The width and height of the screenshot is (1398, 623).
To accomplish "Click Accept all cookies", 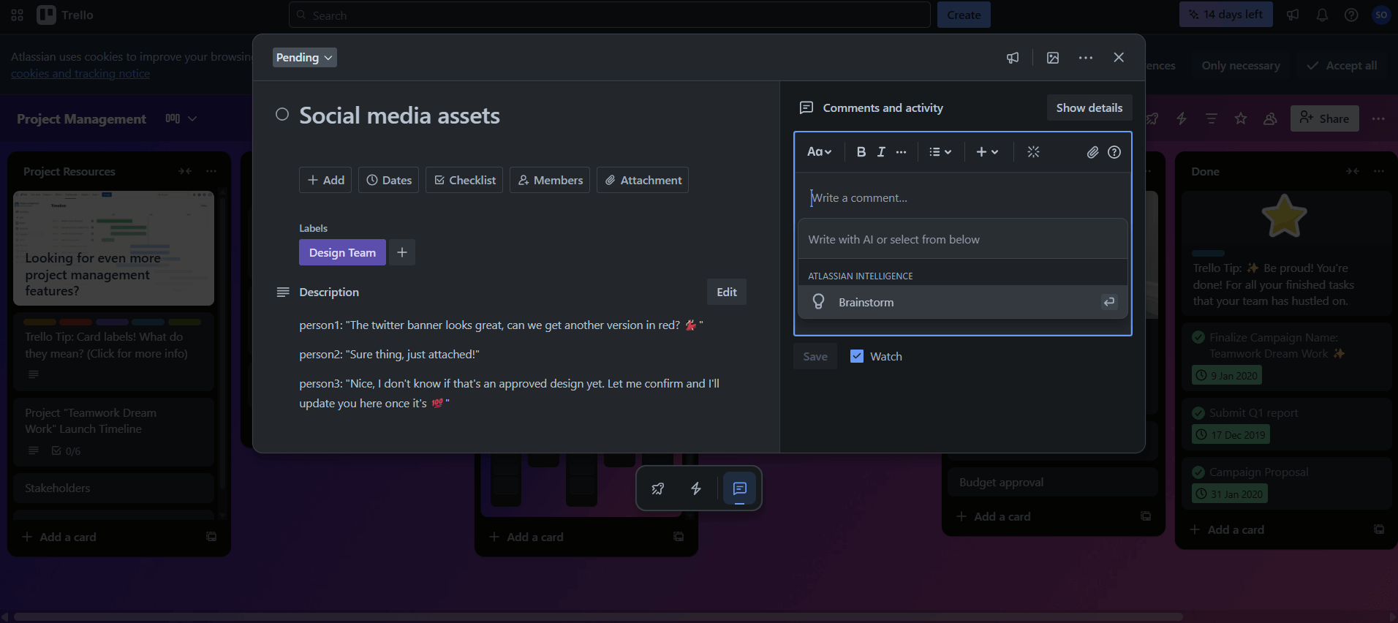I will pos(1342,66).
